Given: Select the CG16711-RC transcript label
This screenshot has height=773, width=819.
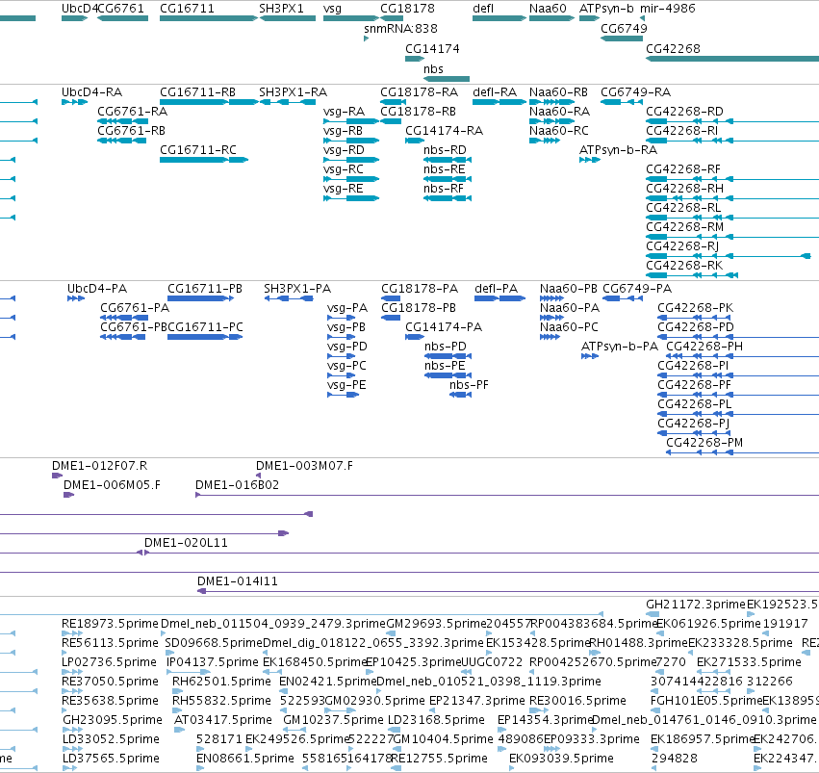Looking at the screenshot, I should tap(198, 150).
